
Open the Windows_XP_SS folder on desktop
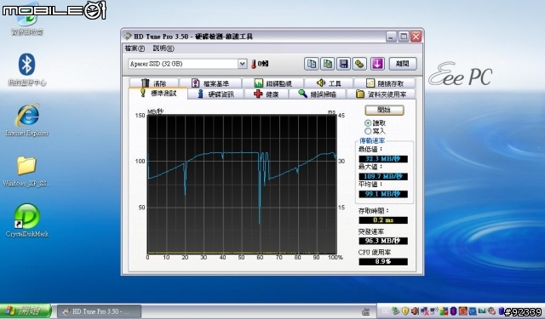coord(26,166)
